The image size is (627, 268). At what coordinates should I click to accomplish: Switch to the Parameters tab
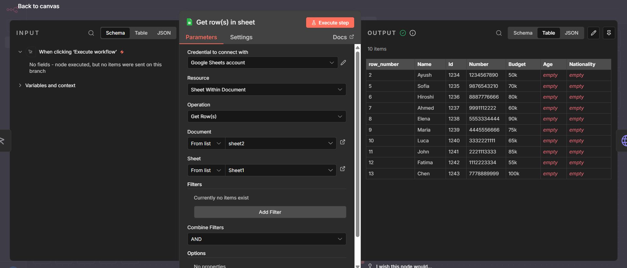[x=201, y=37]
